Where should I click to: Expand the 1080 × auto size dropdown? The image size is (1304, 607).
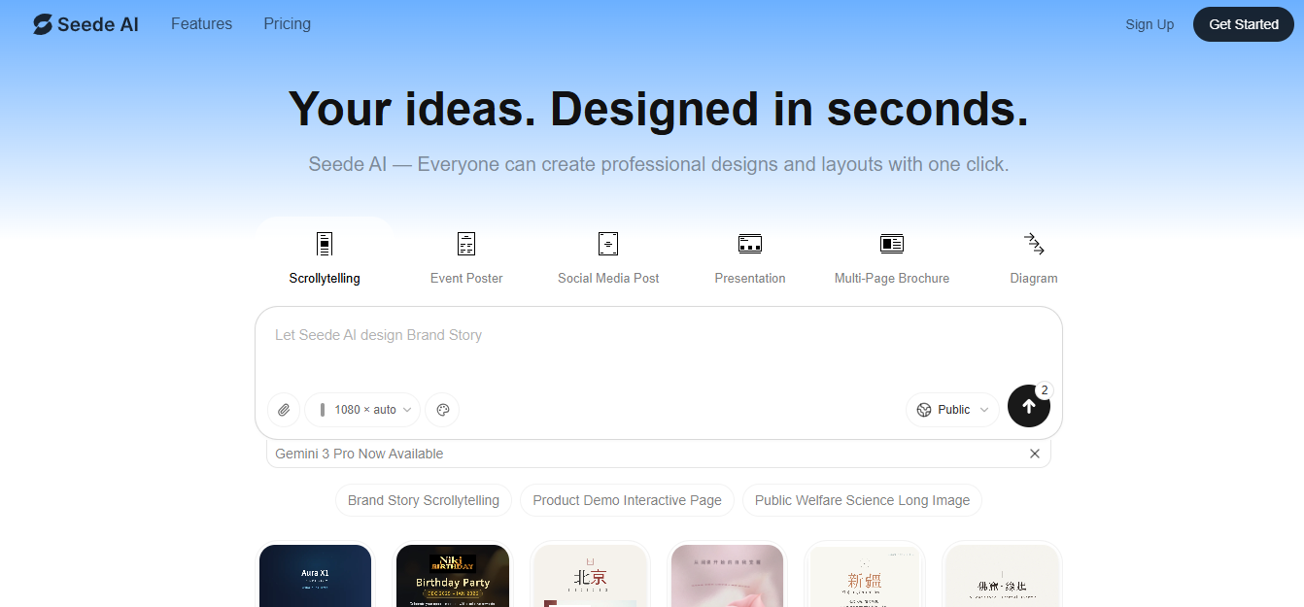(362, 410)
